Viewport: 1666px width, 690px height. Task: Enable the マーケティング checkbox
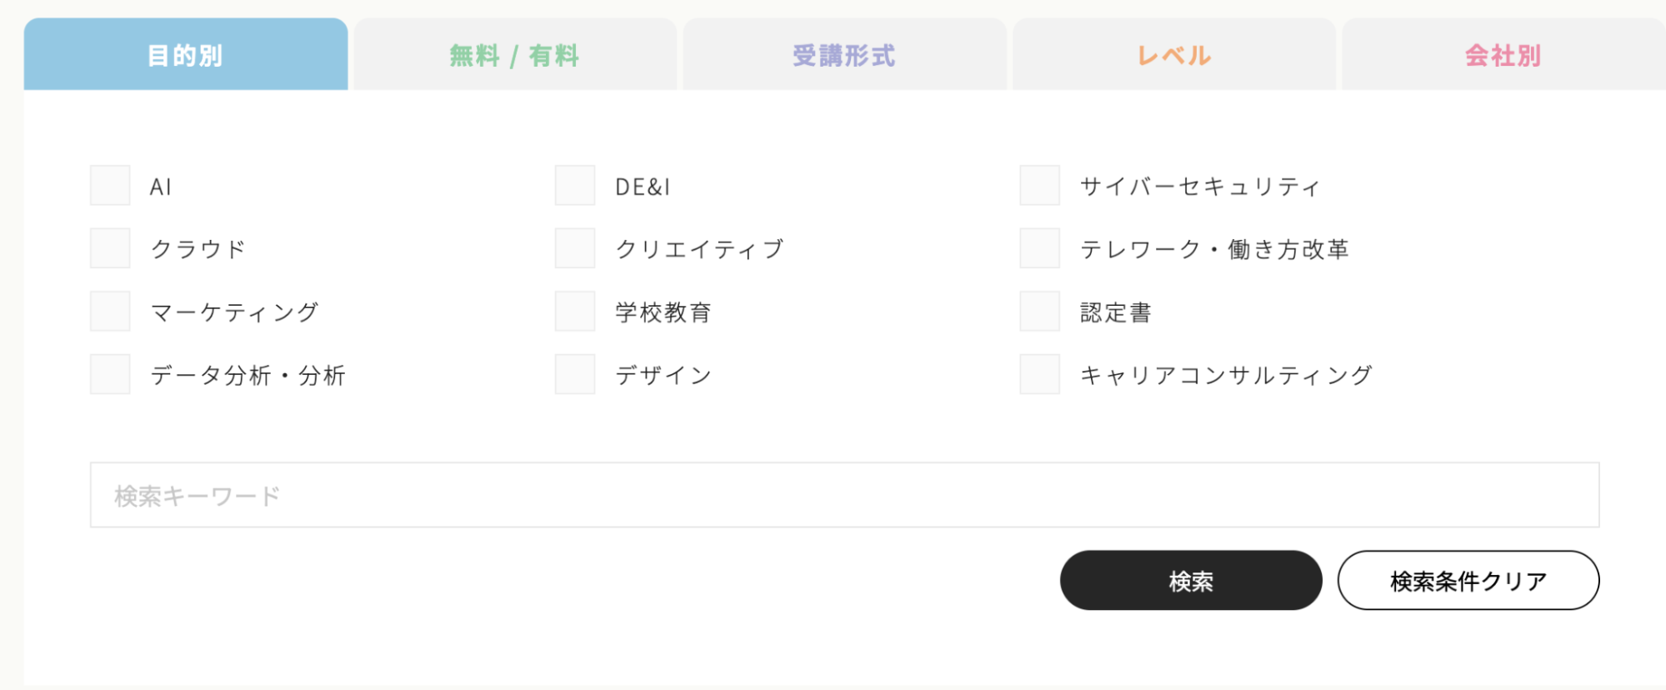point(110,312)
